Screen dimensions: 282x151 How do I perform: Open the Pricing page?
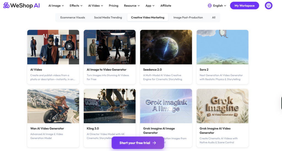113,5
